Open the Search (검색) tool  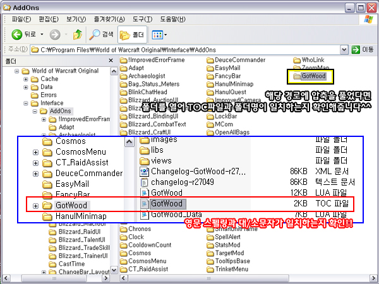click(x=102, y=33)
